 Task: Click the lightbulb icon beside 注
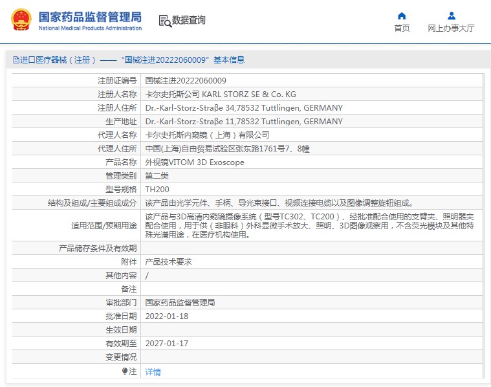pos(125,371)
